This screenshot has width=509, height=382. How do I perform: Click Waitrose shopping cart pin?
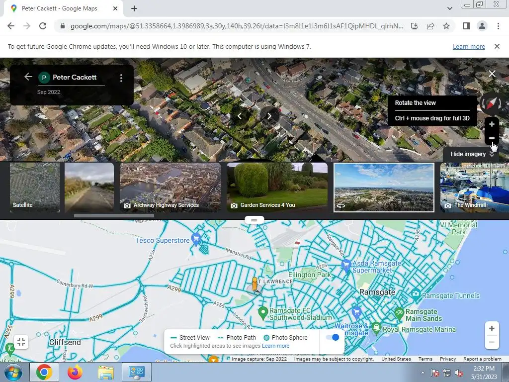tap(356, 312)
